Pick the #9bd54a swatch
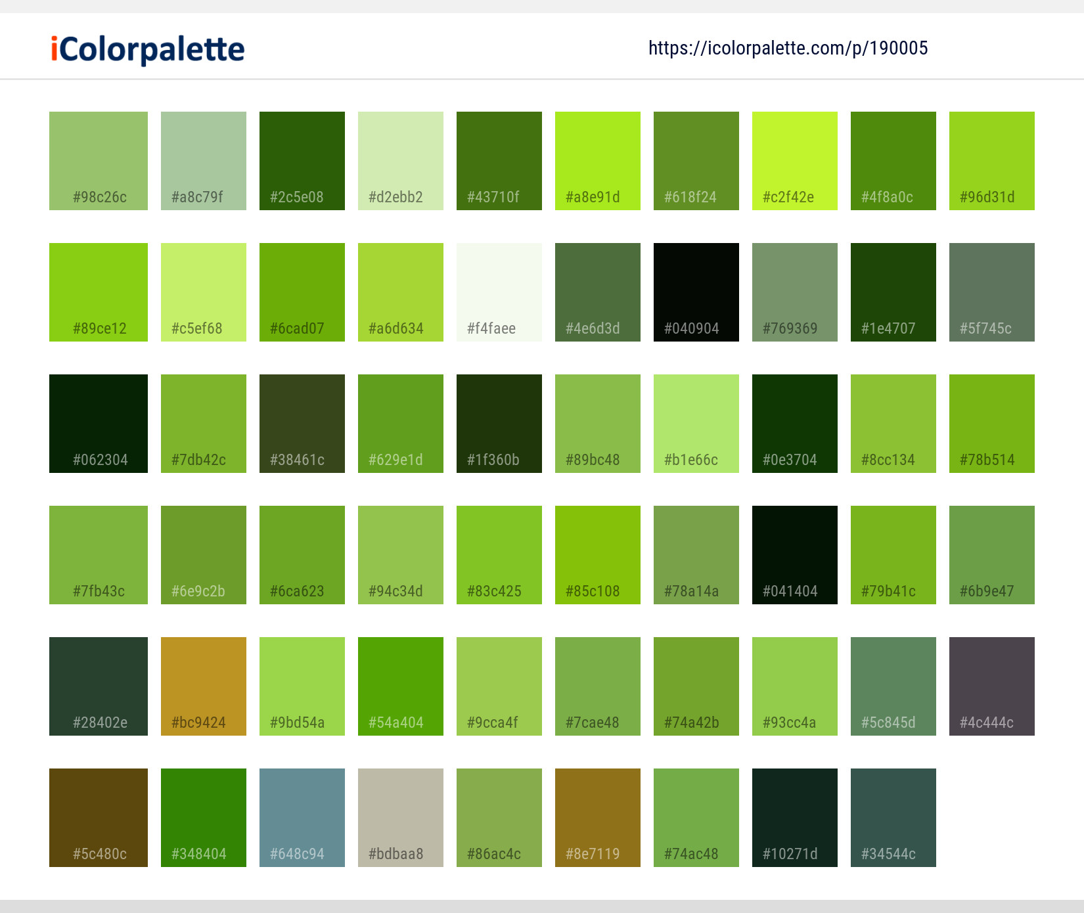 click(x=302, y=686)
